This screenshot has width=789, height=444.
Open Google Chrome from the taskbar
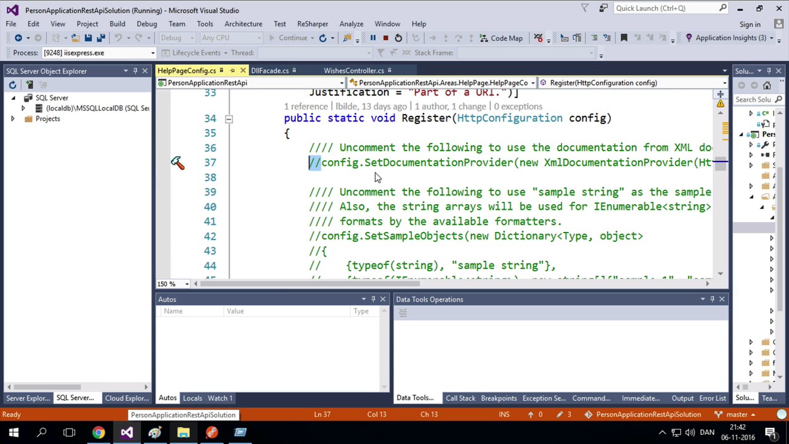[99, 432]
